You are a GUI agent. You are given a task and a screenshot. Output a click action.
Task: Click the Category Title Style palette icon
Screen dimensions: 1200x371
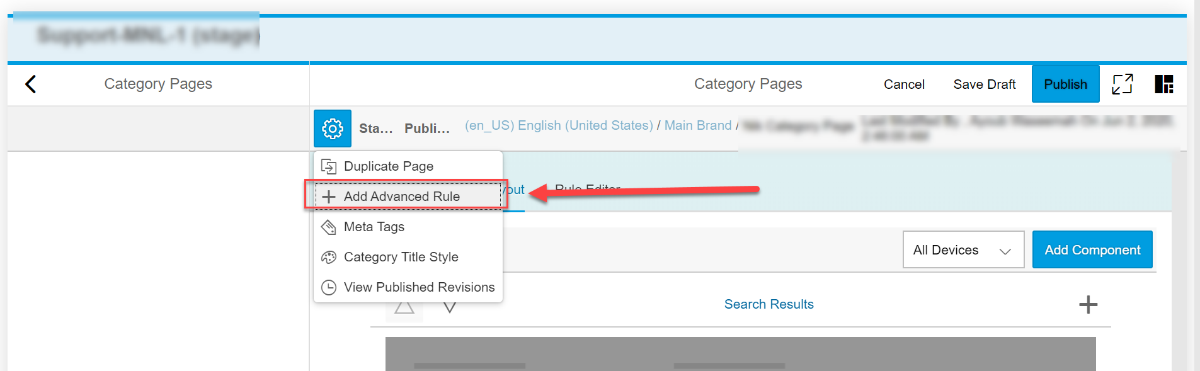coord(329,257)
